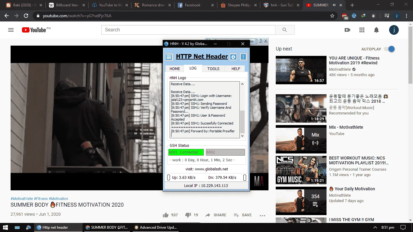Open the ad blocker extension showing 19
The image size is (413, 232).
(x=345, y=16)
